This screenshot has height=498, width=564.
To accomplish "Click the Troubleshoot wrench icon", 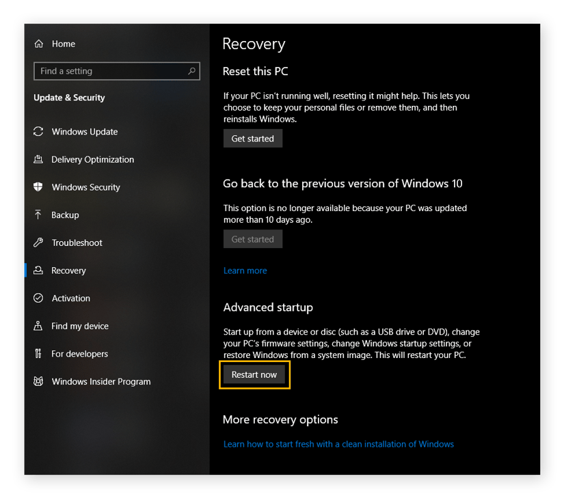I will [x=38, y=243].
